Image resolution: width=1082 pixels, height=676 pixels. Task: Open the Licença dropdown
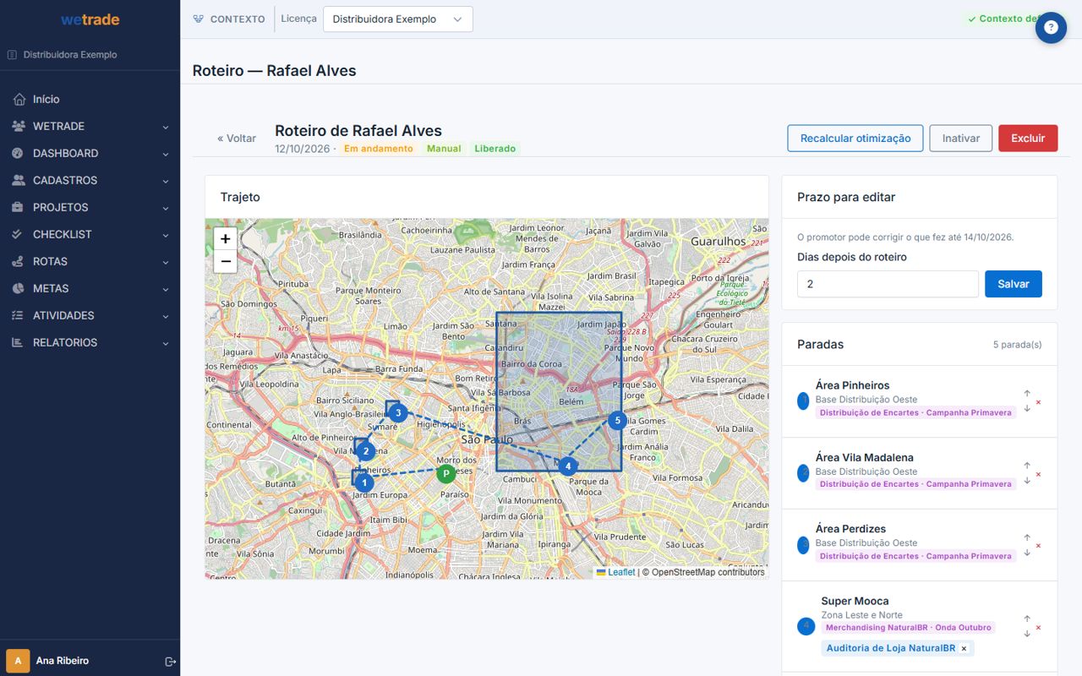coord(398,19)
